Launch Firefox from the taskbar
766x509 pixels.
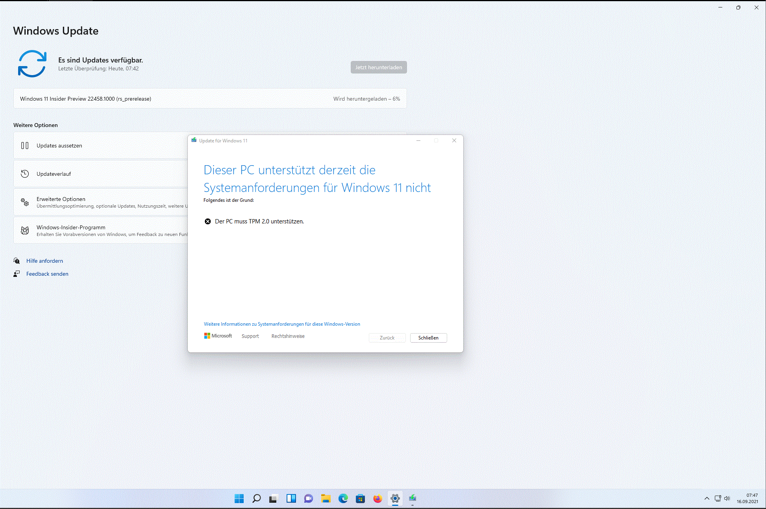click(377, 499)
